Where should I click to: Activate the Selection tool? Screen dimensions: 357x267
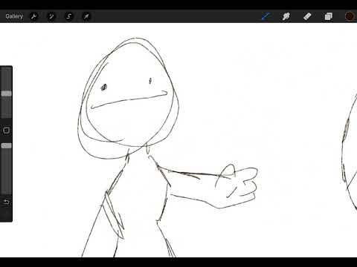68,16
